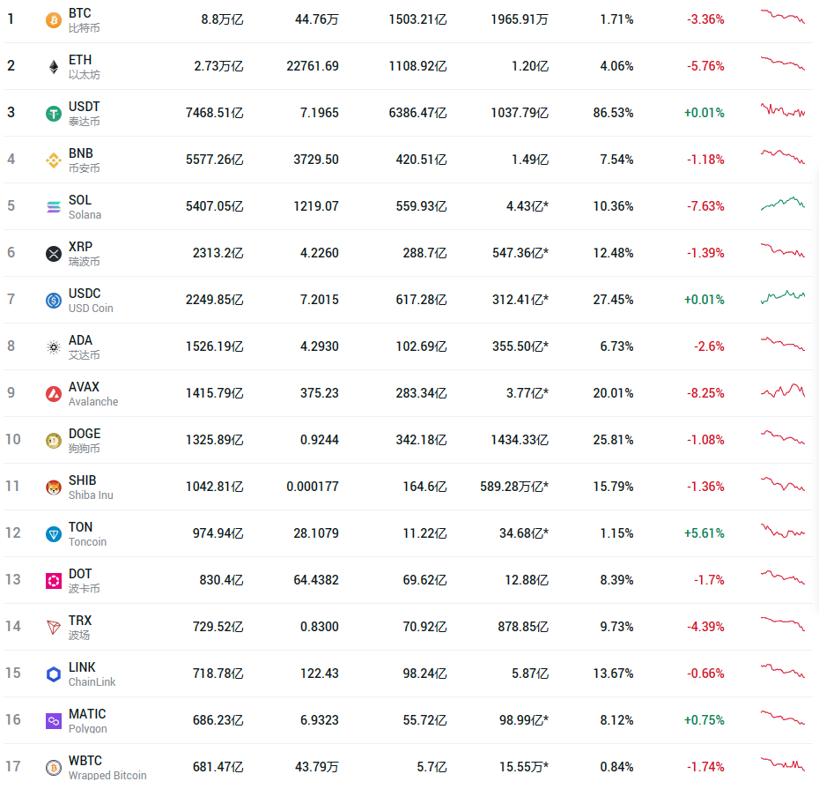Click the green Tether USDT icon
Image resolution: width=819 pixels, height=789 pixels.
coord(54,113)
